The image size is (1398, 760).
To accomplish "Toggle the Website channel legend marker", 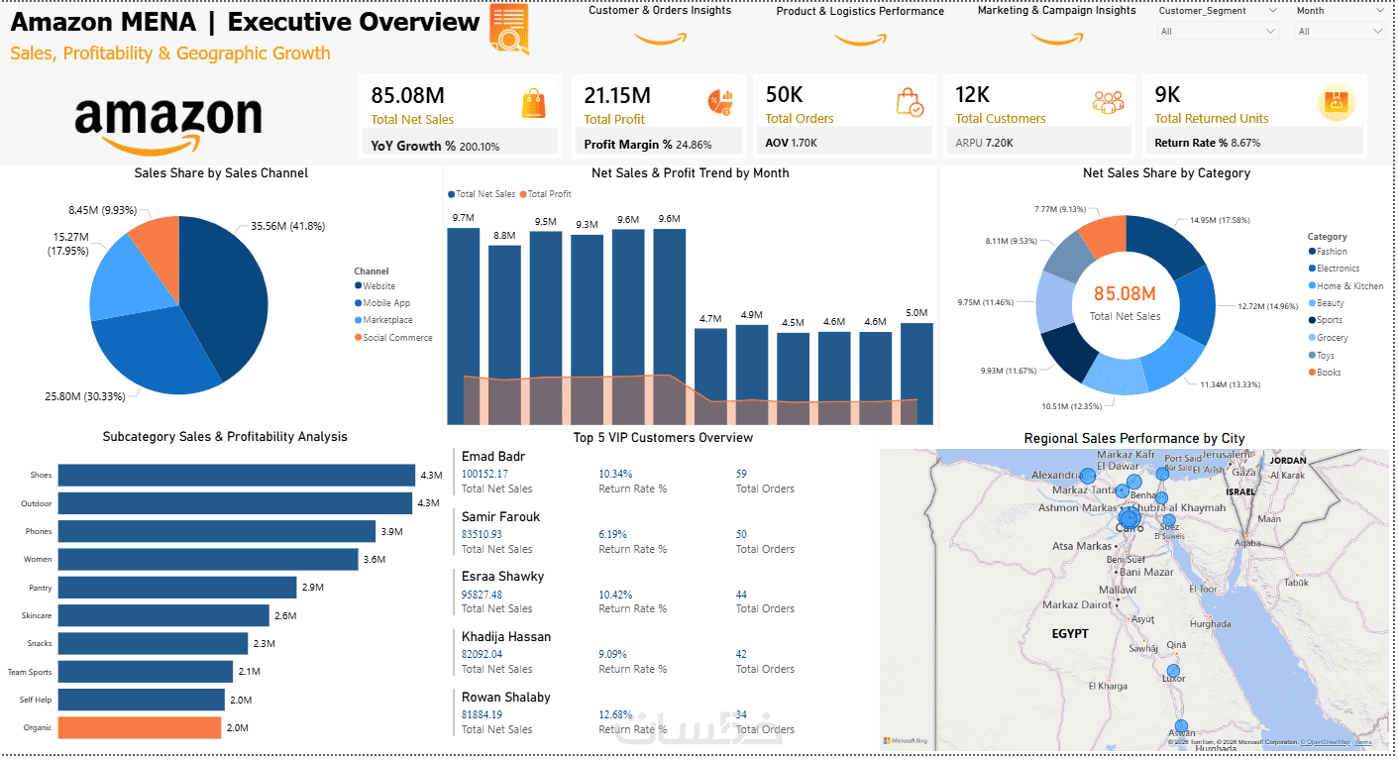I will [358, 286].
